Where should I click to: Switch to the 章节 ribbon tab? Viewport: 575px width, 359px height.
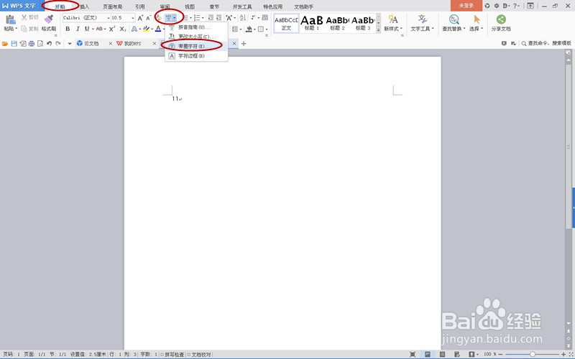click(x=214, y=6)
